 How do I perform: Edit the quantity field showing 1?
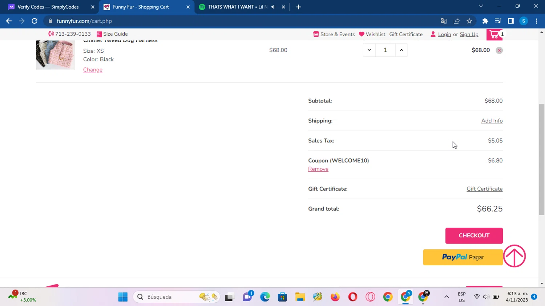click(385, 50)
